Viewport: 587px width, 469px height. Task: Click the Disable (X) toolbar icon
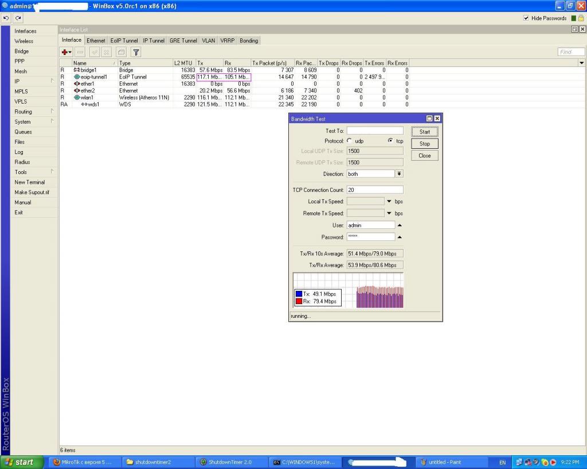[106, 52]
